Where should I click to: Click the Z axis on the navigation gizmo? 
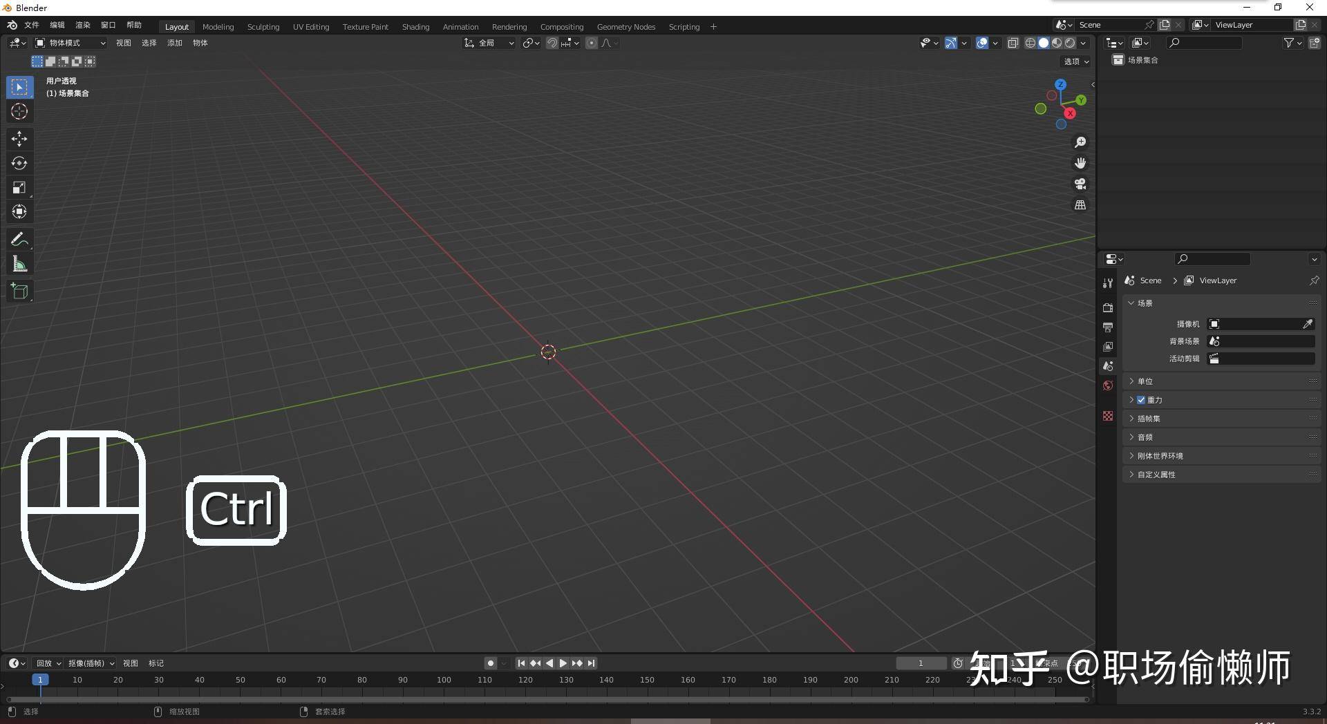click(x=1060, y=84)
